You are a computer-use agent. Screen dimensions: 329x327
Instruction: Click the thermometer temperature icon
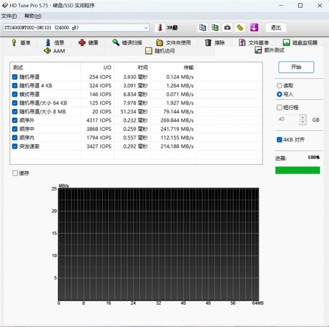[x=160, y=28]
